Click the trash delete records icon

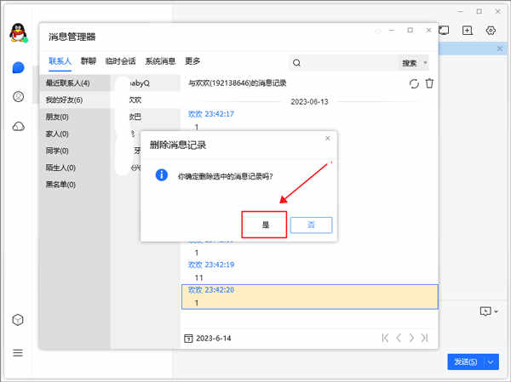pyautogui.click(x=429, y=83)
